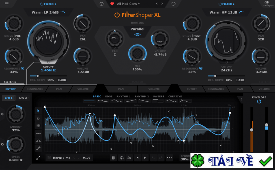Click the Filter 1 cutoff value 1.45kHz
The height and width of the screenshot is (170, 275).
pos(48,70)
